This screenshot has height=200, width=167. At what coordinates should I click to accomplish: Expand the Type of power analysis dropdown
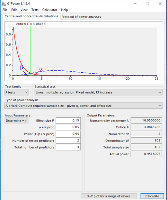83,106
